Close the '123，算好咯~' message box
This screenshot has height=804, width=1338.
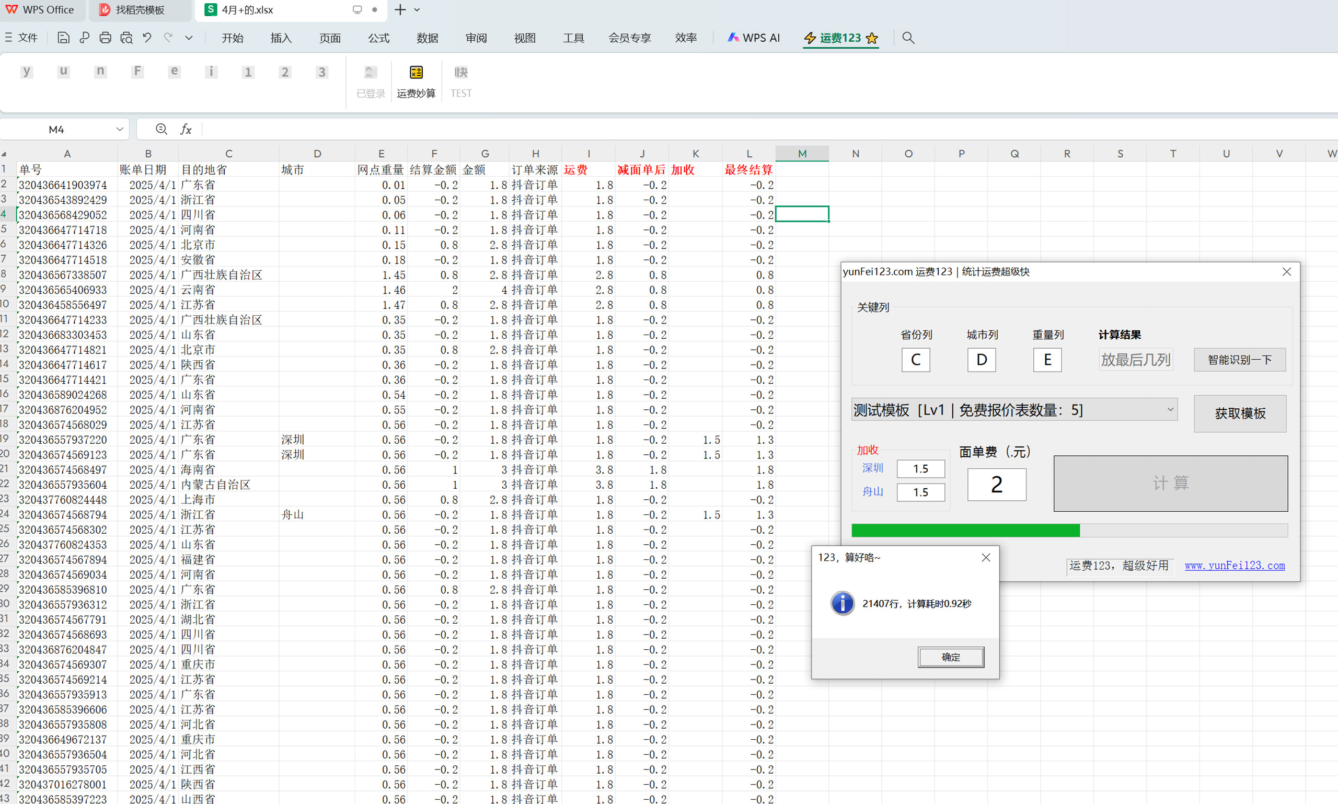point(986,557)
